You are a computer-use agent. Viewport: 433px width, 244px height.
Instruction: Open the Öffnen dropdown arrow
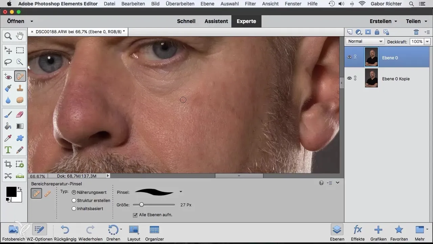31,21
